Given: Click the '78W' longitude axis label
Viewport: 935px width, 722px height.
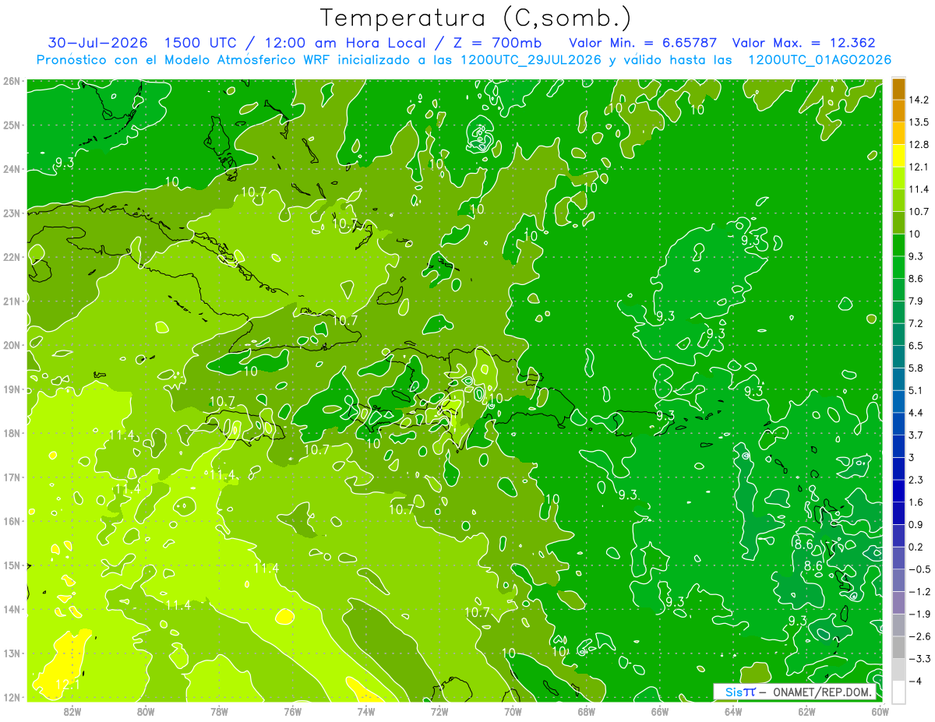Looking at the screenshot, I should coord(220,711).
